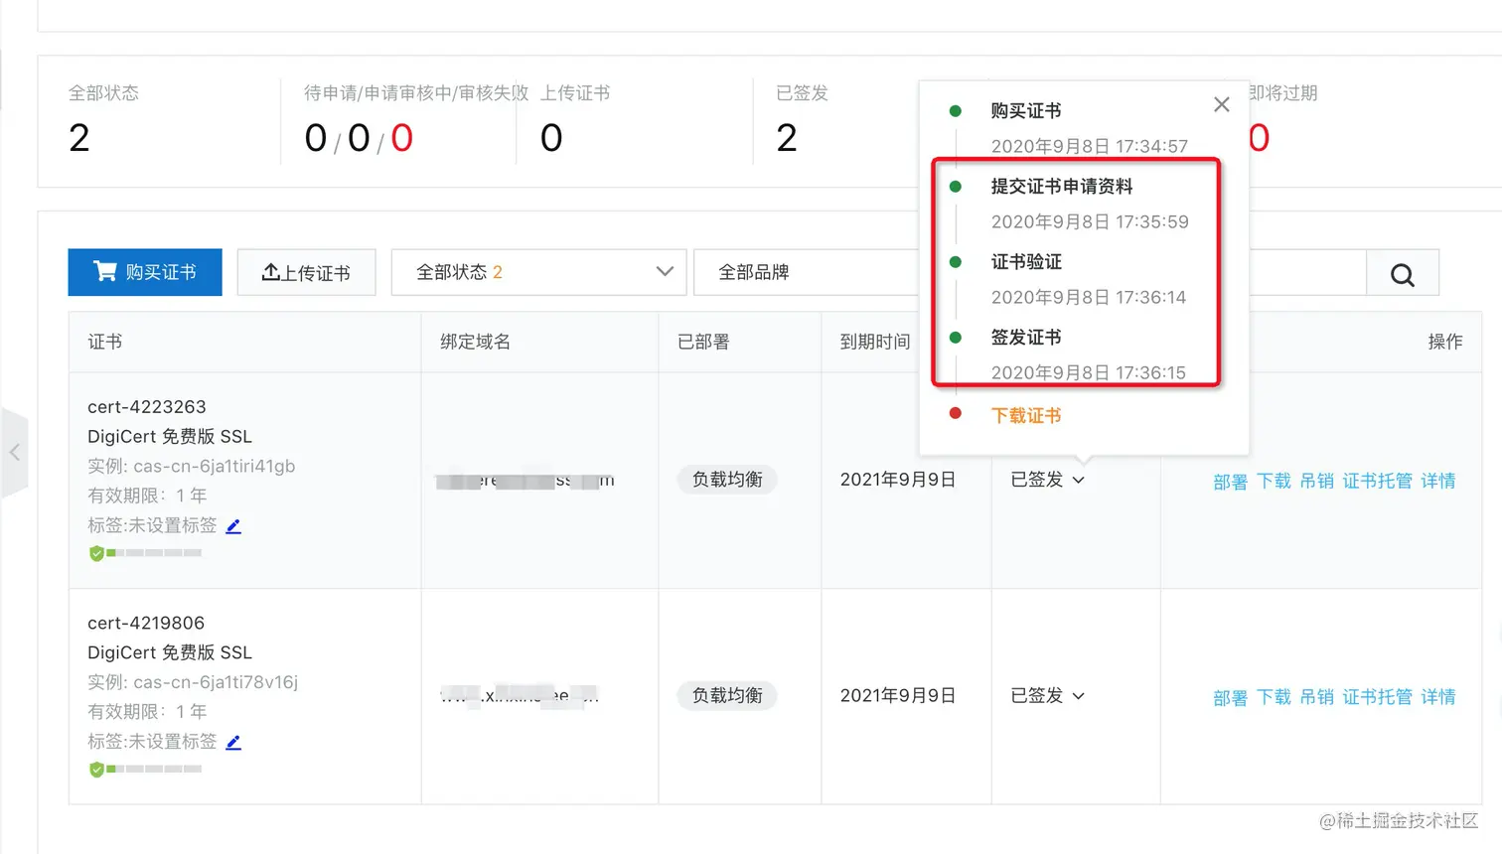Screen dimensions: 1502x854
Task: Click the 证书 column header
Action: (x=105, y=342)
